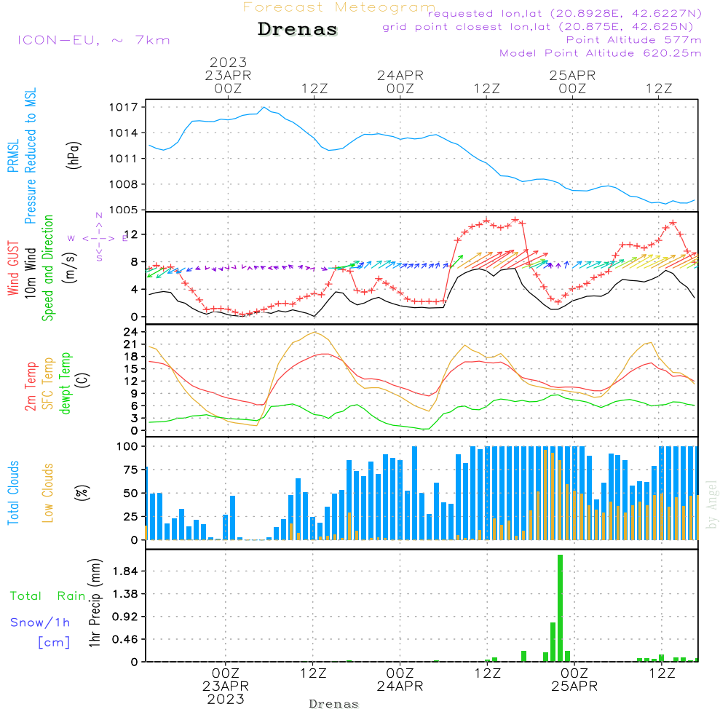Click the bold Drenas title at top
The height and width of the screenshot is (728, 728).
[298, 30]
